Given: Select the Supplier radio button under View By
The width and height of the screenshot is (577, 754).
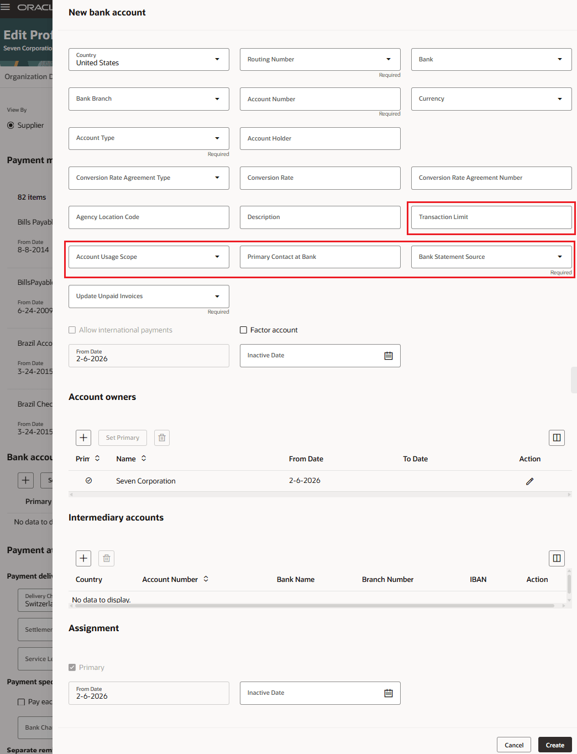Looking at the screenshot, I should [11, 125].
